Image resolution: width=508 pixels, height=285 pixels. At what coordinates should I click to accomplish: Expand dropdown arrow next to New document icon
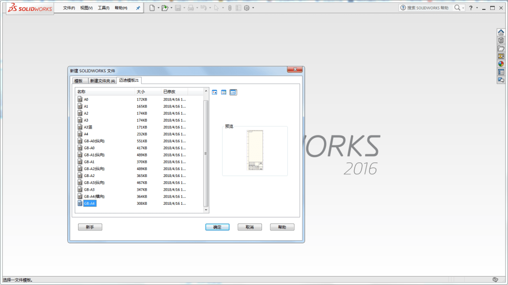pyautogui.click(x=159, y=8)
